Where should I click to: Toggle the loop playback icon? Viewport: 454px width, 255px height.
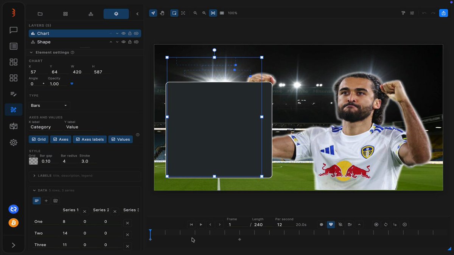click(x=386, y=224)
